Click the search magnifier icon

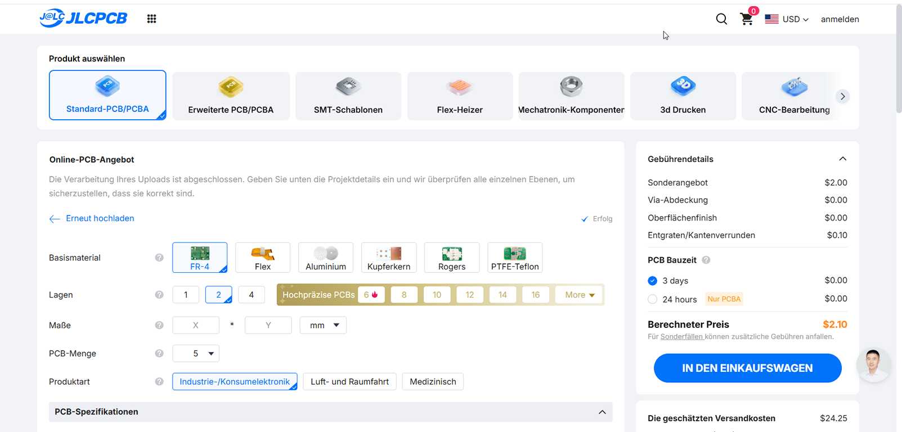tap(721, 19)
